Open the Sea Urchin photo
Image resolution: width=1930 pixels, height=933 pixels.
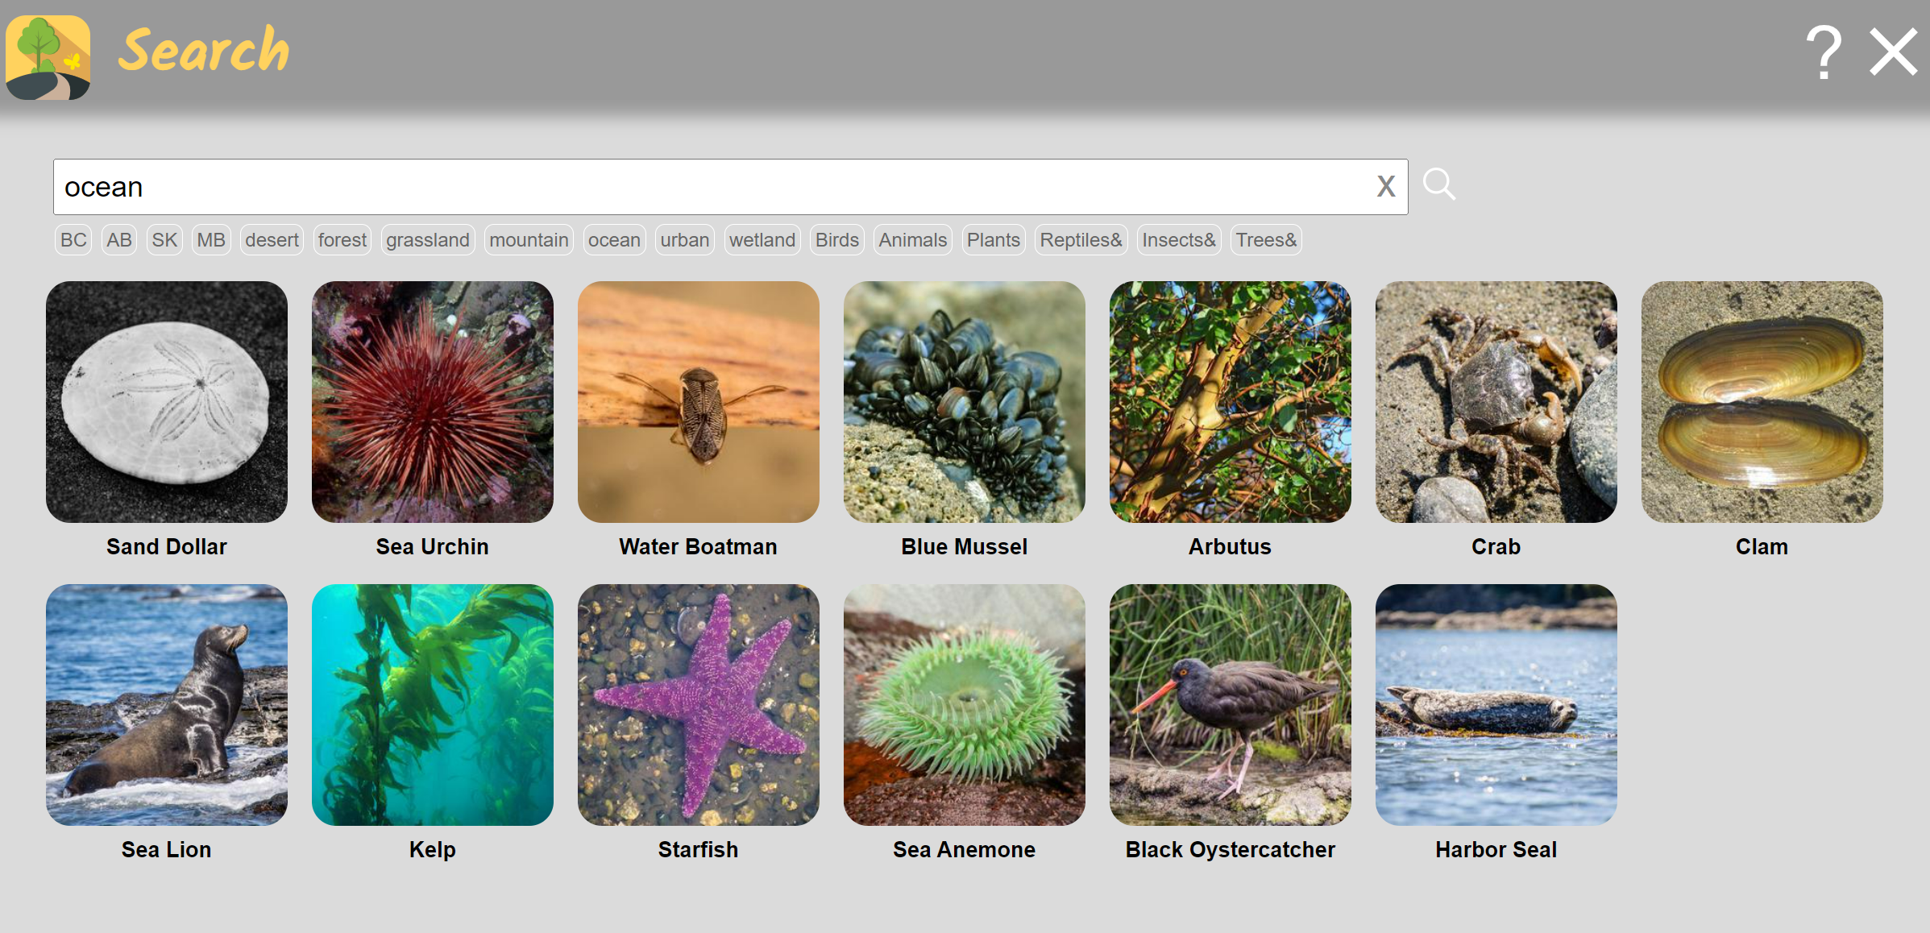pos(433,402)
